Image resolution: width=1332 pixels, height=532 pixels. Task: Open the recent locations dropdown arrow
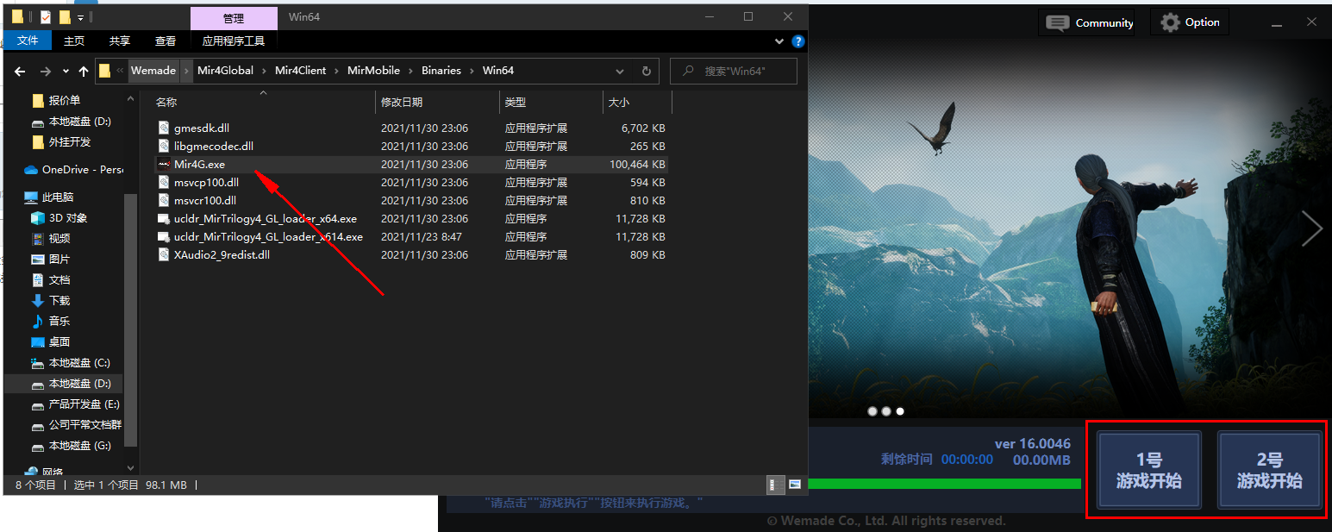pyautogui.click(x=66, y=72)
